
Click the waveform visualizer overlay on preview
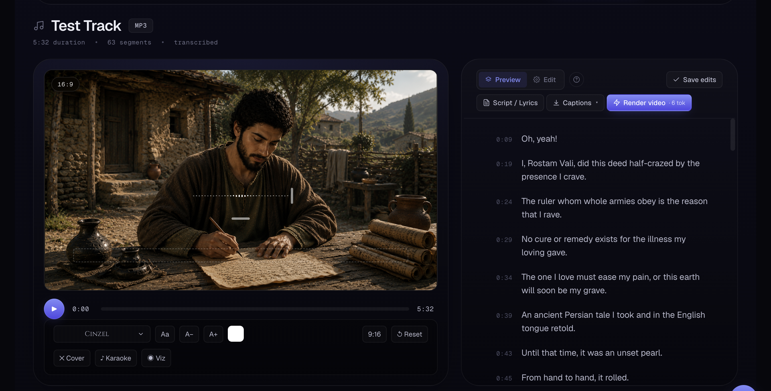pyautogui.click(x=241, y=196)
